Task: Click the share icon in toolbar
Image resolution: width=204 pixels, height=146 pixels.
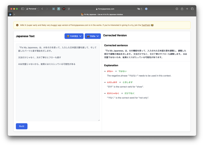Action: pyautogui.click(x=182, y=9)
